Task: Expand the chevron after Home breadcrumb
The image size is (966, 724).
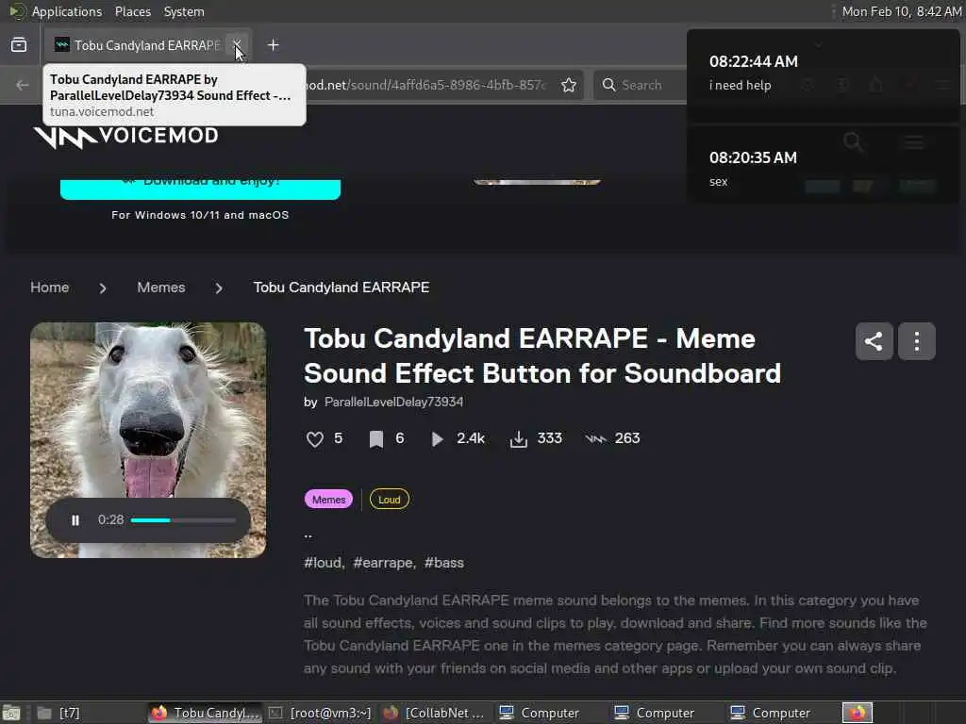Action: (x=103, y=288)
